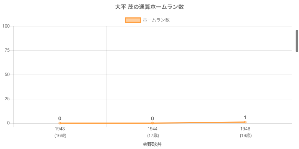Toggle the ホームラン数 legend label
Screen dimensions: 299x149
156,20
